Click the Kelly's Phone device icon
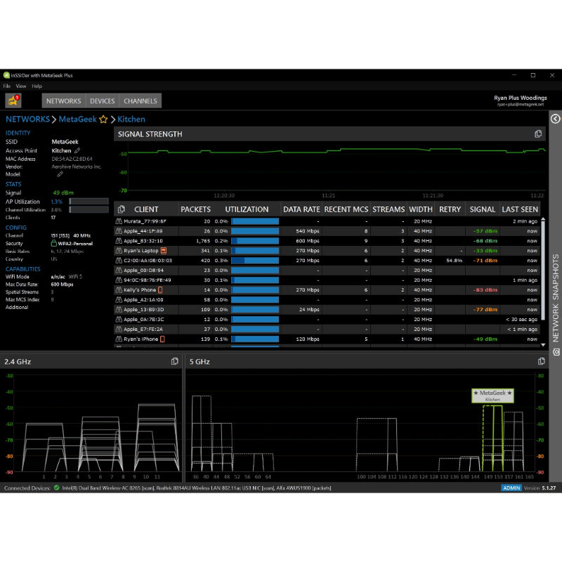 [x=160, y=290]
